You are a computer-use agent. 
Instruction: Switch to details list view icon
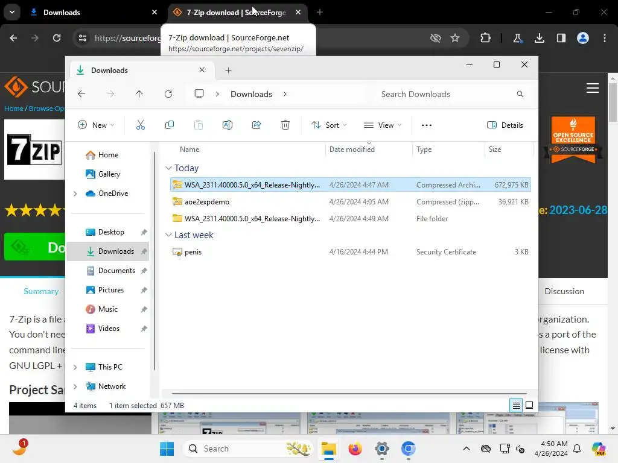(517, 405)
